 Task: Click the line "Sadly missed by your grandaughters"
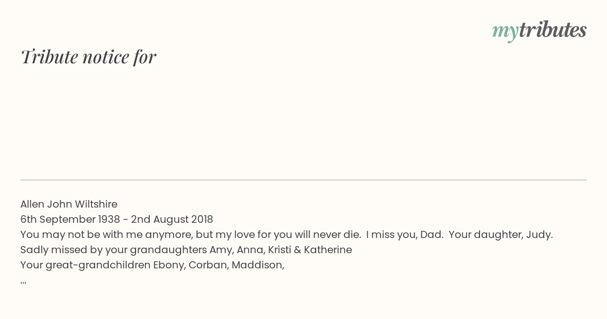pyautogui.click(x=186, y=250)
